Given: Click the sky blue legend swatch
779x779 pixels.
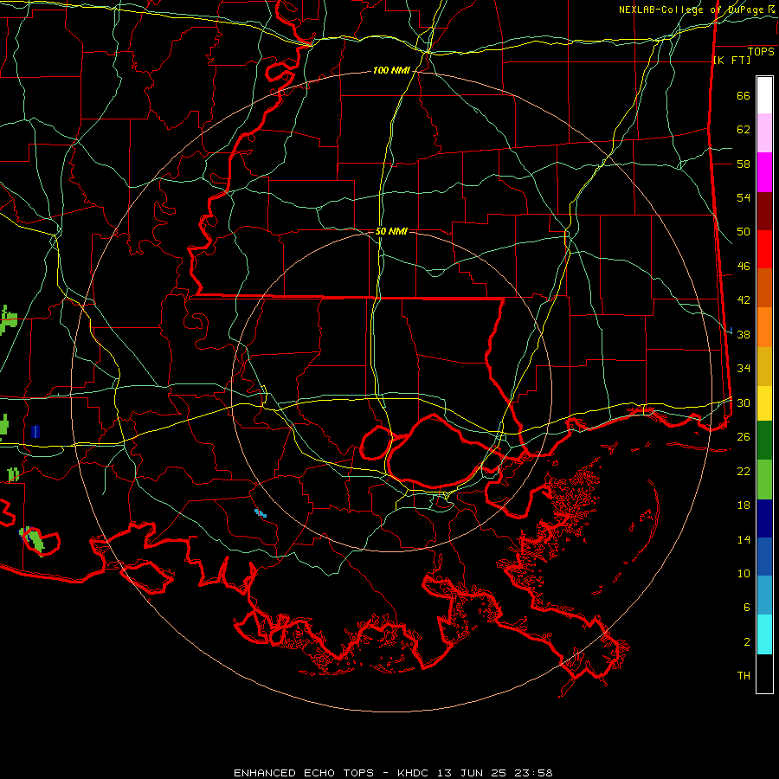Looking at the screenshot, I should point(764,596).
